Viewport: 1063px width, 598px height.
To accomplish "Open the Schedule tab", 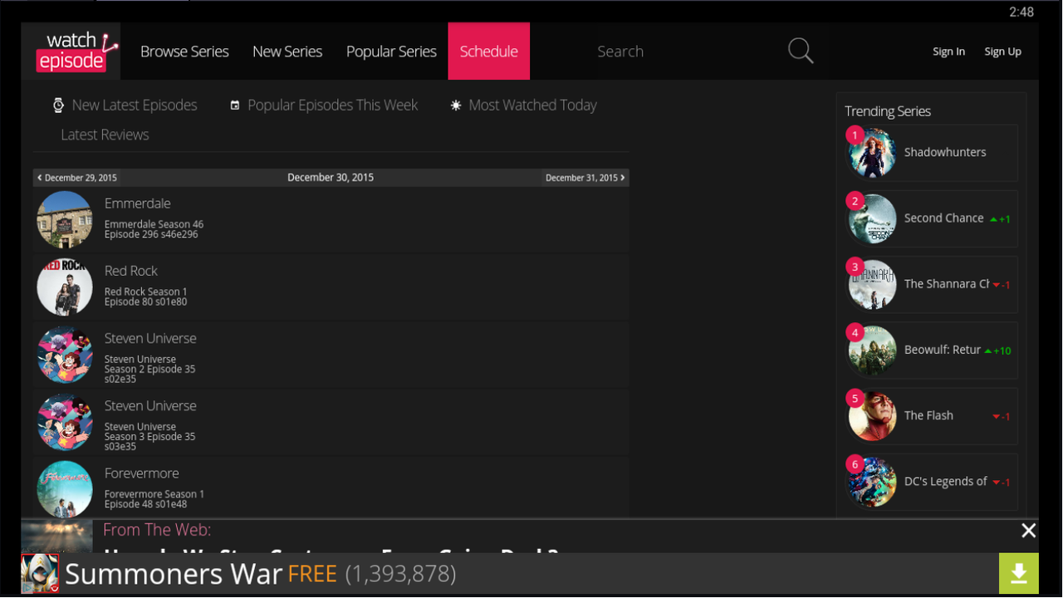I will click(x=488, y=51).
